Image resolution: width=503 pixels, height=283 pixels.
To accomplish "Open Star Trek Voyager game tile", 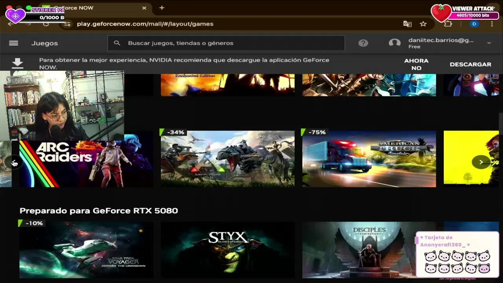I will pyautogui.click(x=86, y=250).
